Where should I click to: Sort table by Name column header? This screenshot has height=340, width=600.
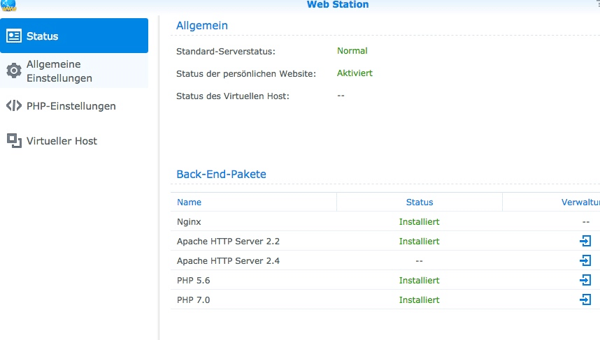(190, 202)
